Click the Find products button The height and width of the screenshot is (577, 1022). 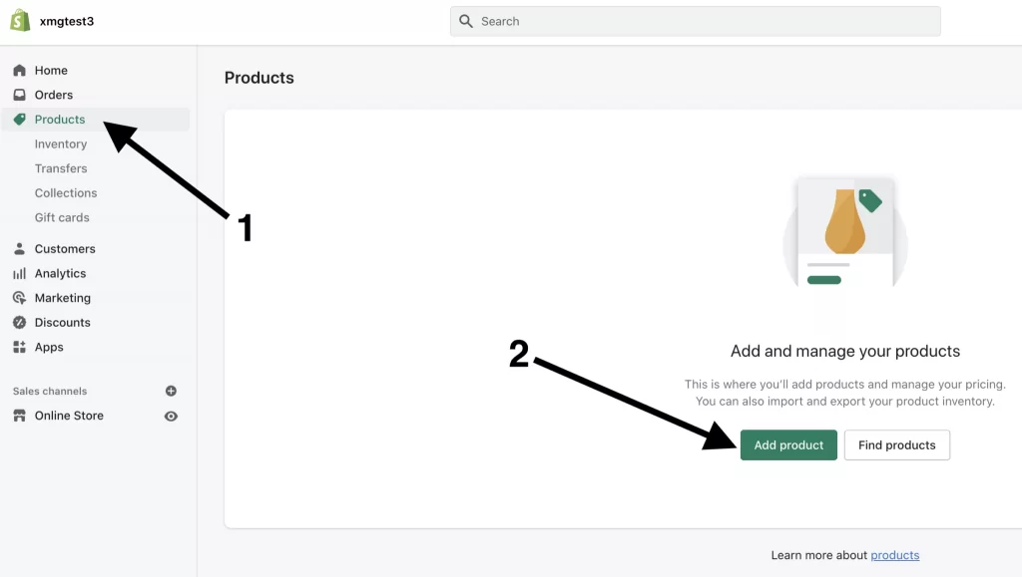(x=897, y=444)
